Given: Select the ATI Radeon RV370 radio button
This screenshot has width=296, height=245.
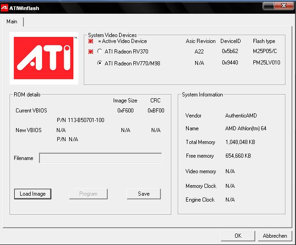Looking at the screenshot, I should pos(99,51).
